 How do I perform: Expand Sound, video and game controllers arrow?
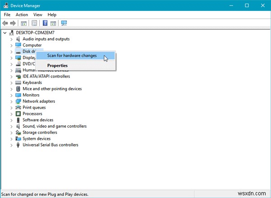pyautogui.click(x=11, y=127)
